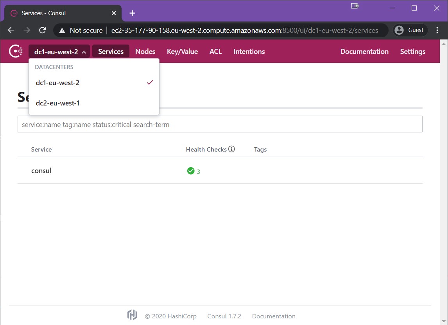448x325 pixels.
Task: Open the Services navigation tab
Action: [111, 52]
